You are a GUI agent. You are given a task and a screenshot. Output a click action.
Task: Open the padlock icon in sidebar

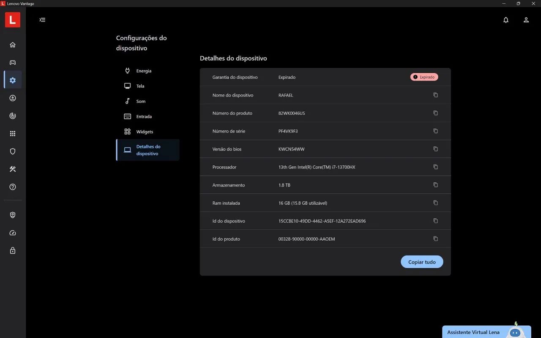13,250
